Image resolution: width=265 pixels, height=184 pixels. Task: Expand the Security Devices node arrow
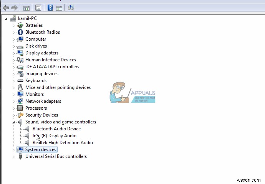pos(13,115)
